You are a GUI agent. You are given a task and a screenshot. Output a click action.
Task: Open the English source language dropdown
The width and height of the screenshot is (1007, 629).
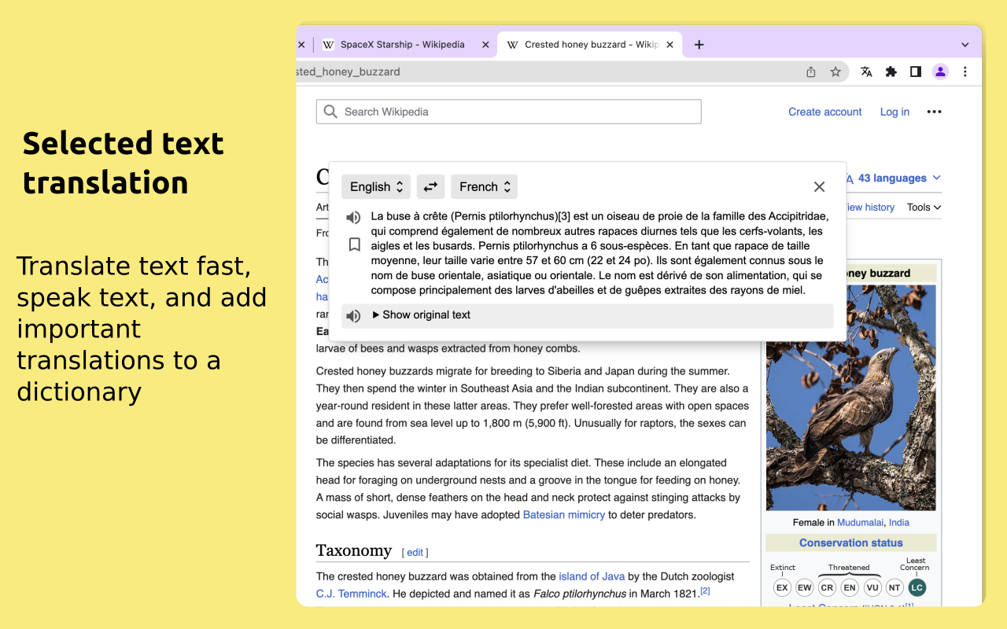(x=375, y=186)
